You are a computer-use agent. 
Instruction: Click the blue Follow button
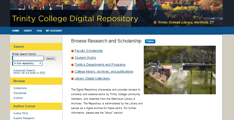150,41
